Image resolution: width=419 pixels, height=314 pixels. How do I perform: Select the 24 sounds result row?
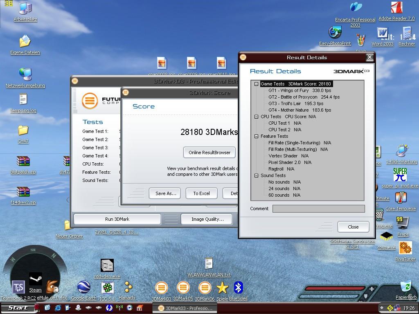(x=284, y=188)
